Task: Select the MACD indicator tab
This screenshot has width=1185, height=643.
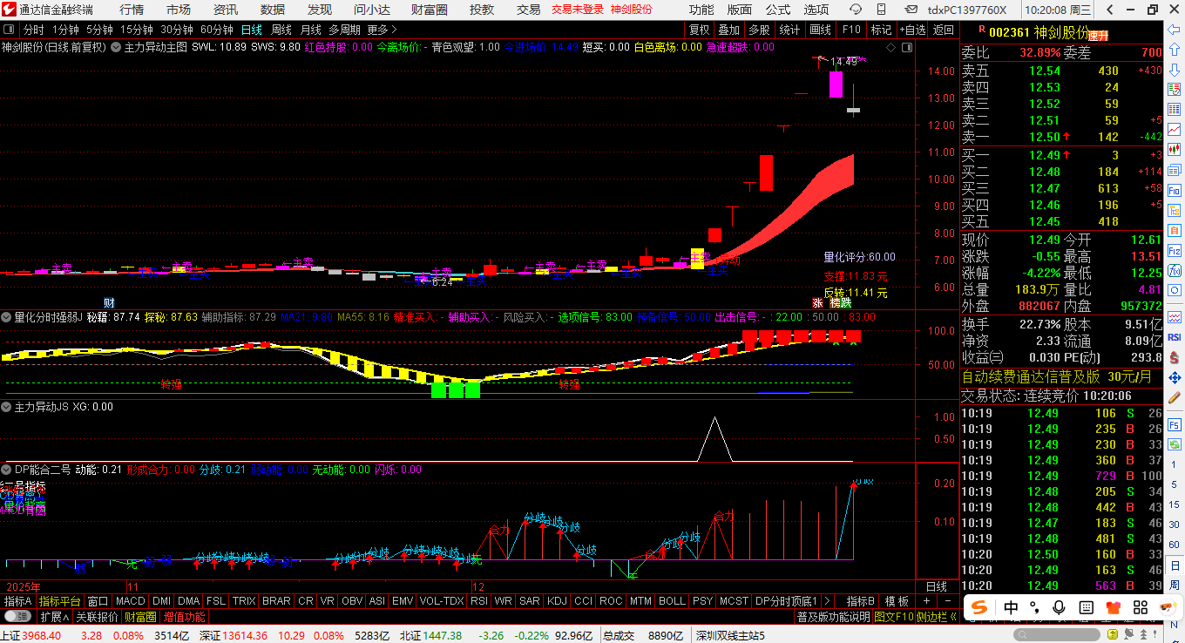Action: (x=131, y=601)
